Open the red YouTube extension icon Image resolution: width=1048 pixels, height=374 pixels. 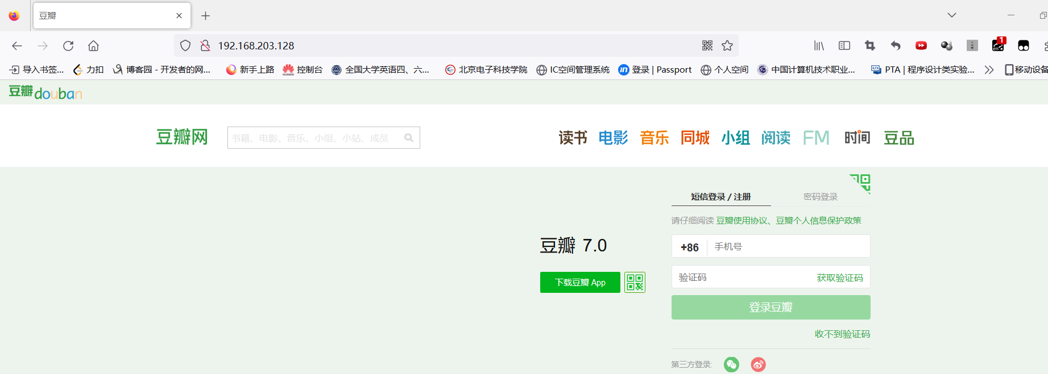tap(921, 45)
